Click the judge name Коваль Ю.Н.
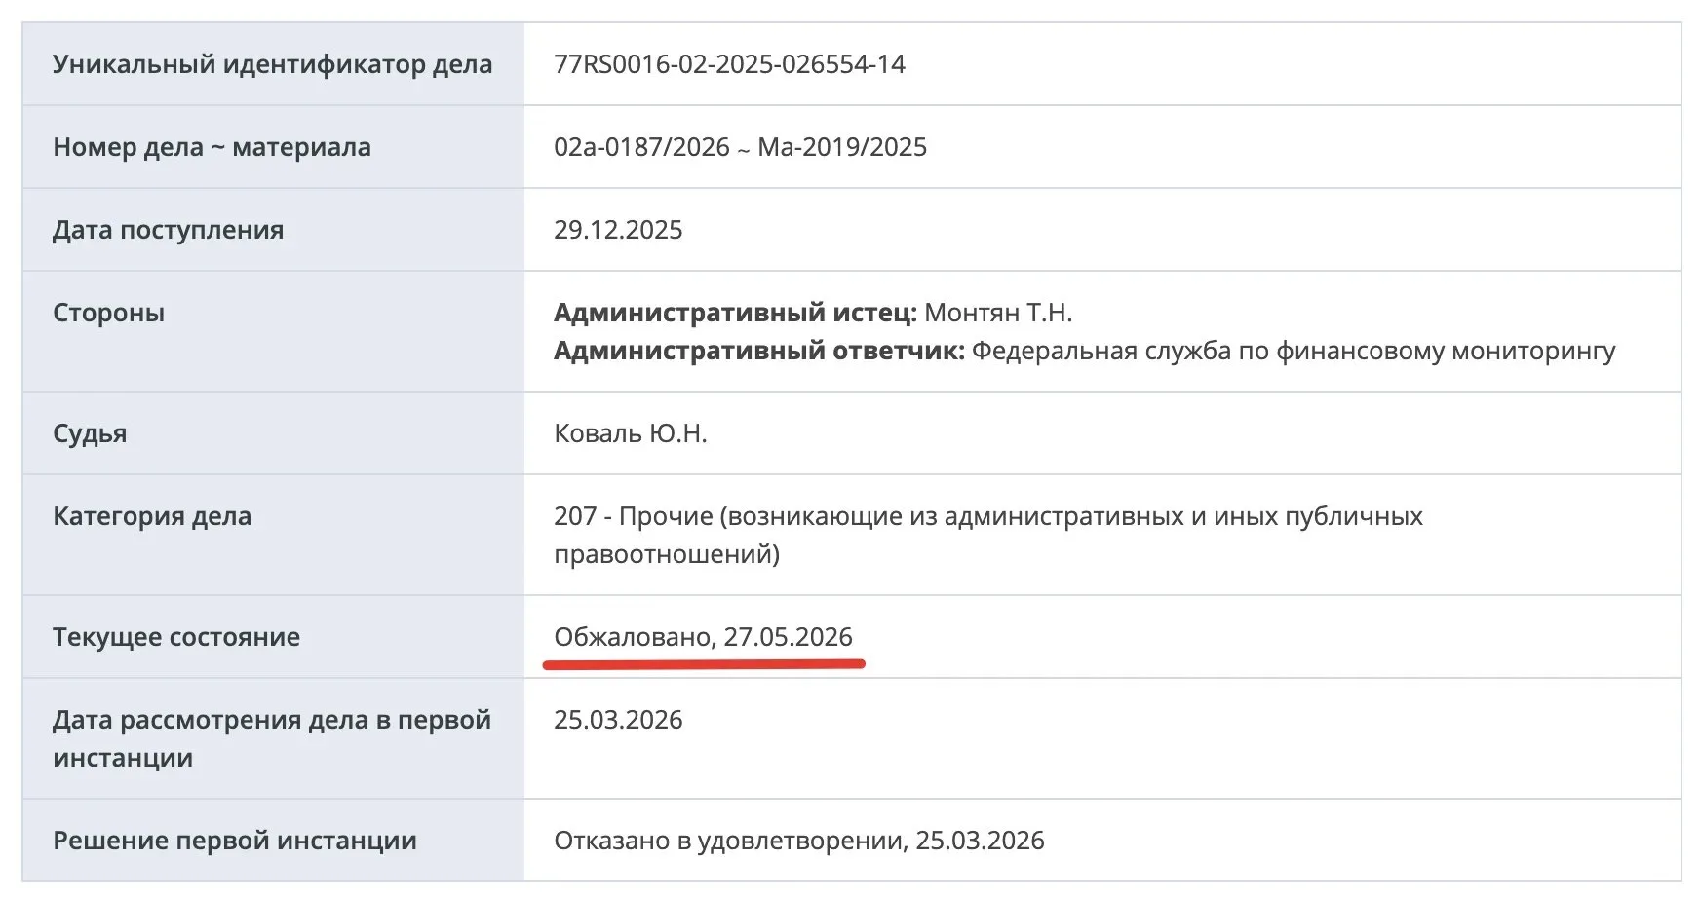This screenshot has height=898, width=1700. (631, 433)
